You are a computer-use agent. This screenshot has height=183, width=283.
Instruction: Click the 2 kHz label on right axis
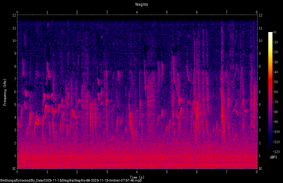pos(260,143)
